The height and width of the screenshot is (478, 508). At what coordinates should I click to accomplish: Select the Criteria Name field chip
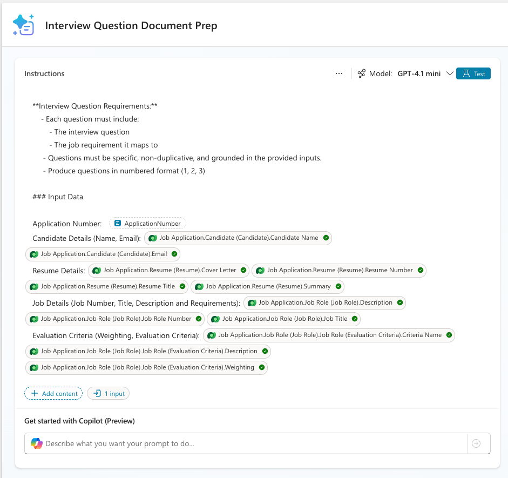coord(329,335)
